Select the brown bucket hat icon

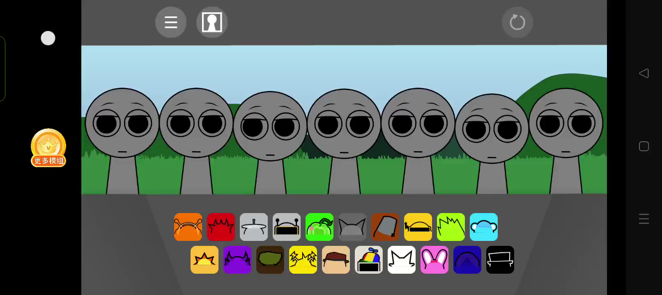coord(385,227)
